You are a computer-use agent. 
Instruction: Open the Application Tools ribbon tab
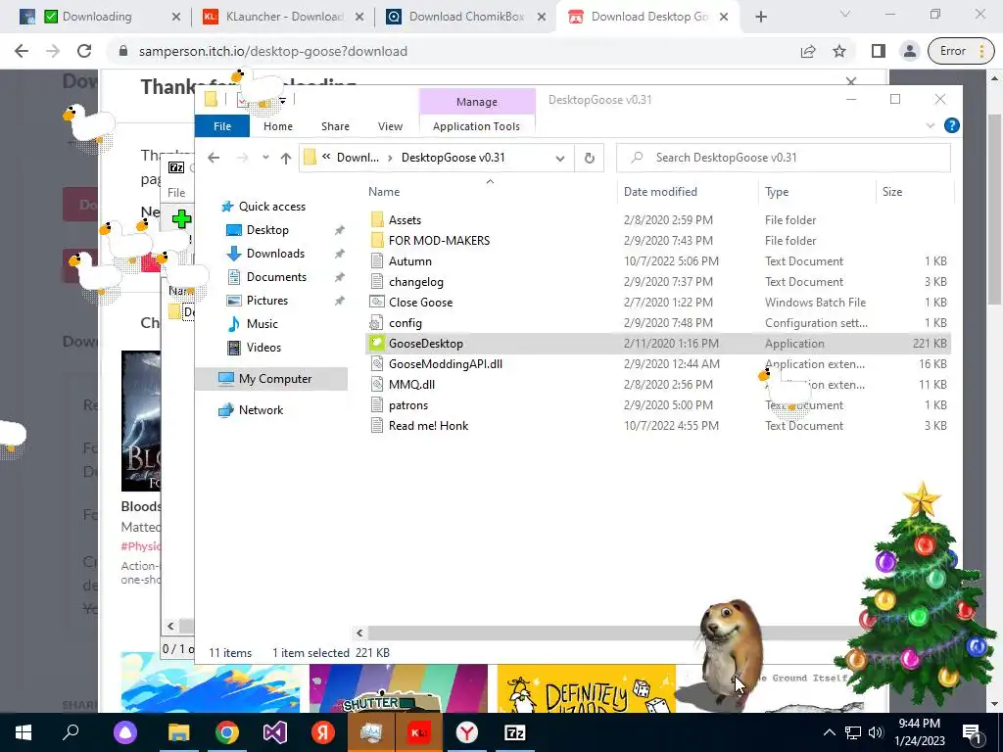tap(477, 126)
